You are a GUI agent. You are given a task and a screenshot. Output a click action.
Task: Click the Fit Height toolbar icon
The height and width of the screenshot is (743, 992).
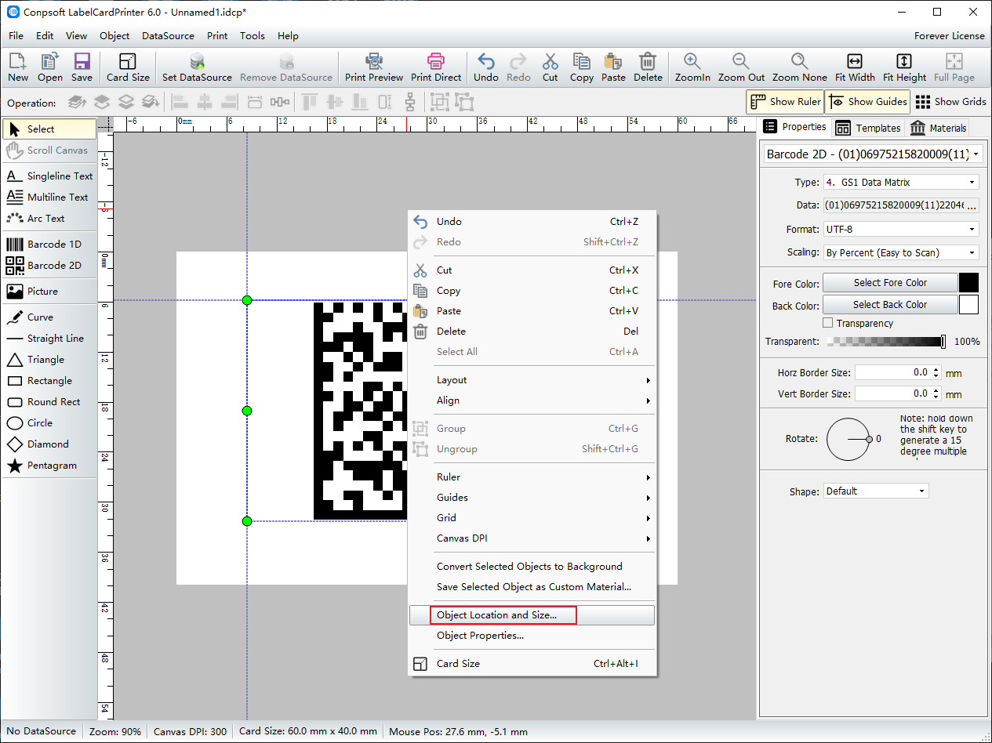point(904,67)
